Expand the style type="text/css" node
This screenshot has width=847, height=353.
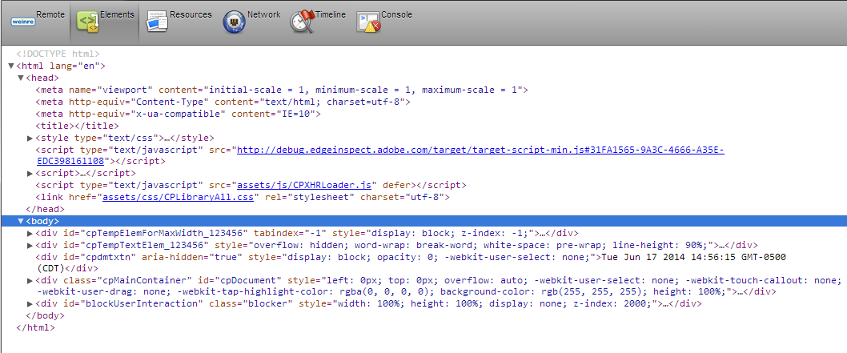(x=30, y=138)
